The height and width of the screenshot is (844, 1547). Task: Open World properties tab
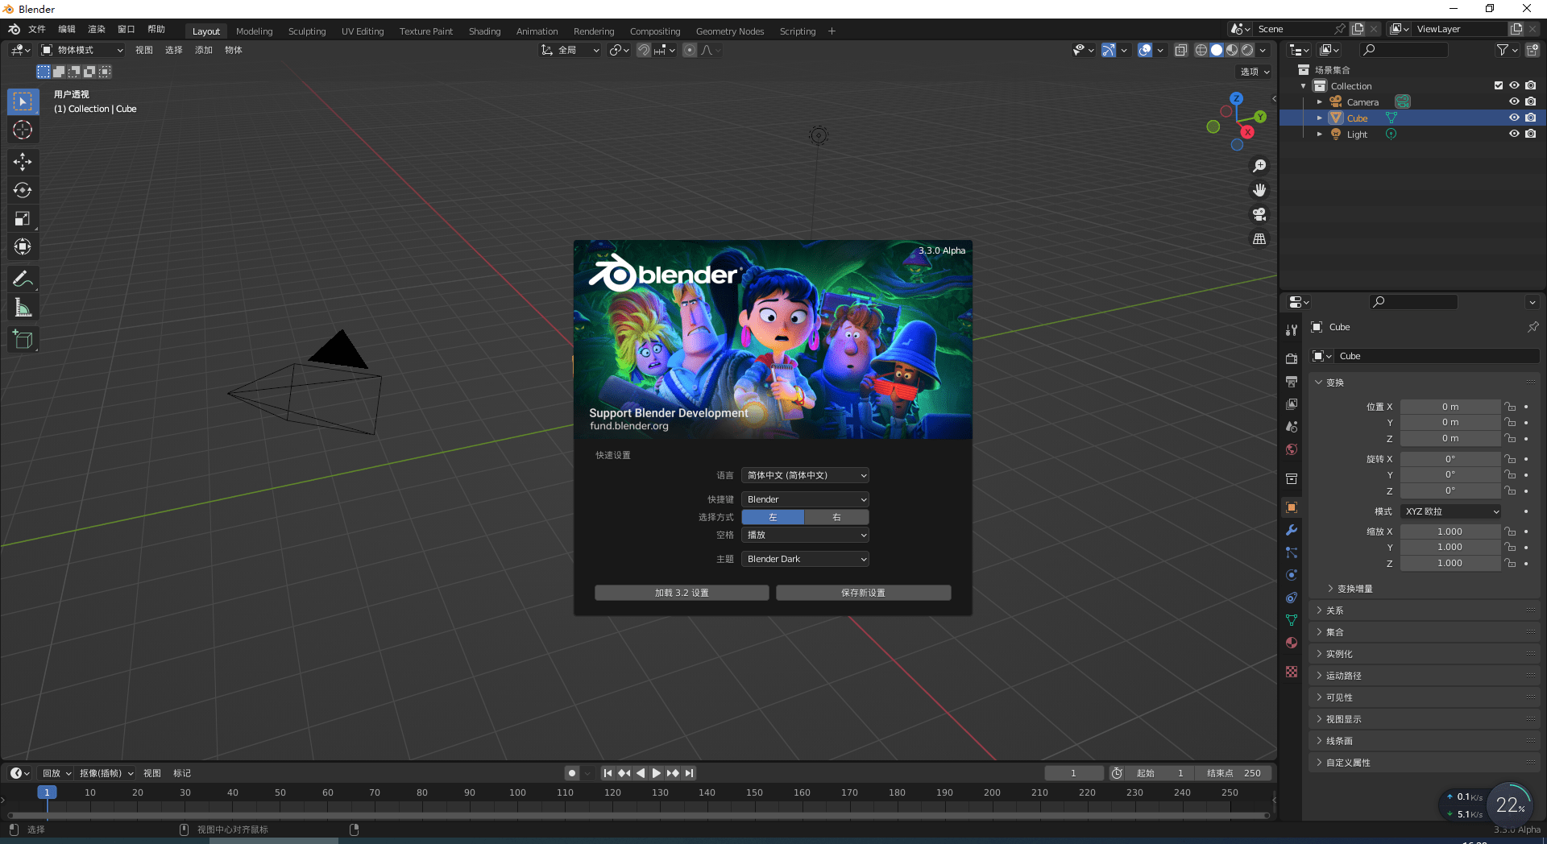coord(1292,449)
